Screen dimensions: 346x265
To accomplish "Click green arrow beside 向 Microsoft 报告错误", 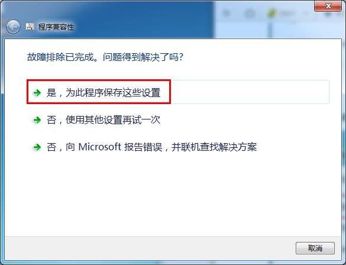I will [x=37, y=147].
